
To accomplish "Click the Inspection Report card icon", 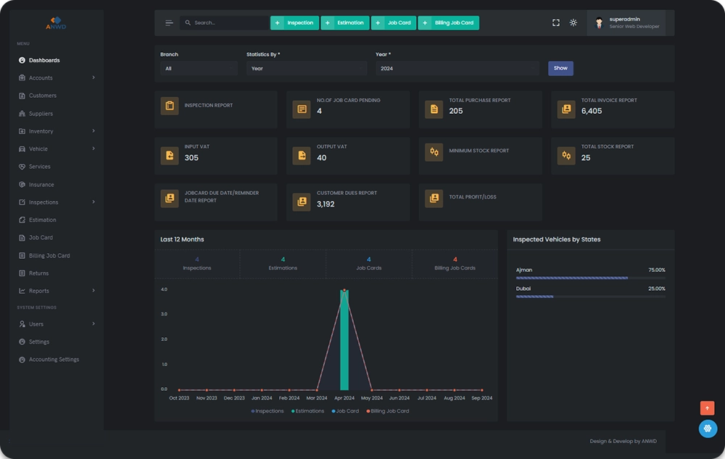I will pyautogui.click(x=170, y=106).
